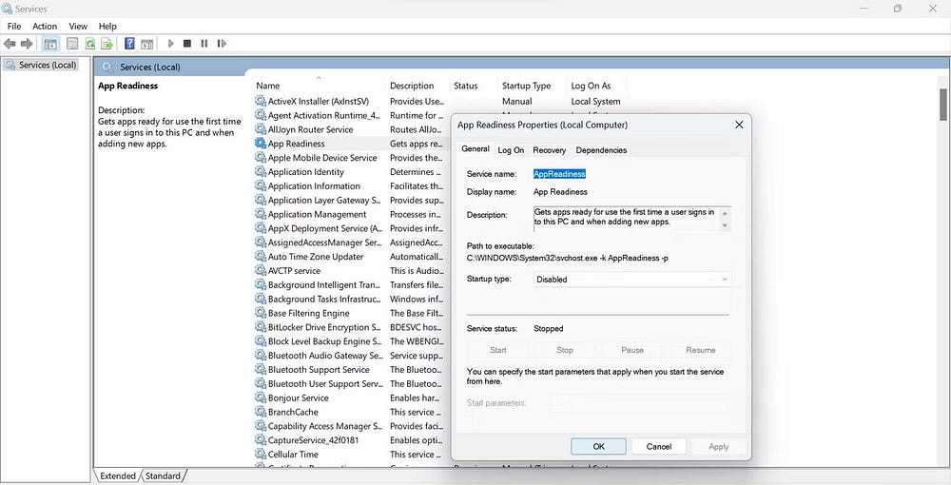Screen dimensions: 951x485
Task: Click the Apply button
Action: tap(719, 446)
